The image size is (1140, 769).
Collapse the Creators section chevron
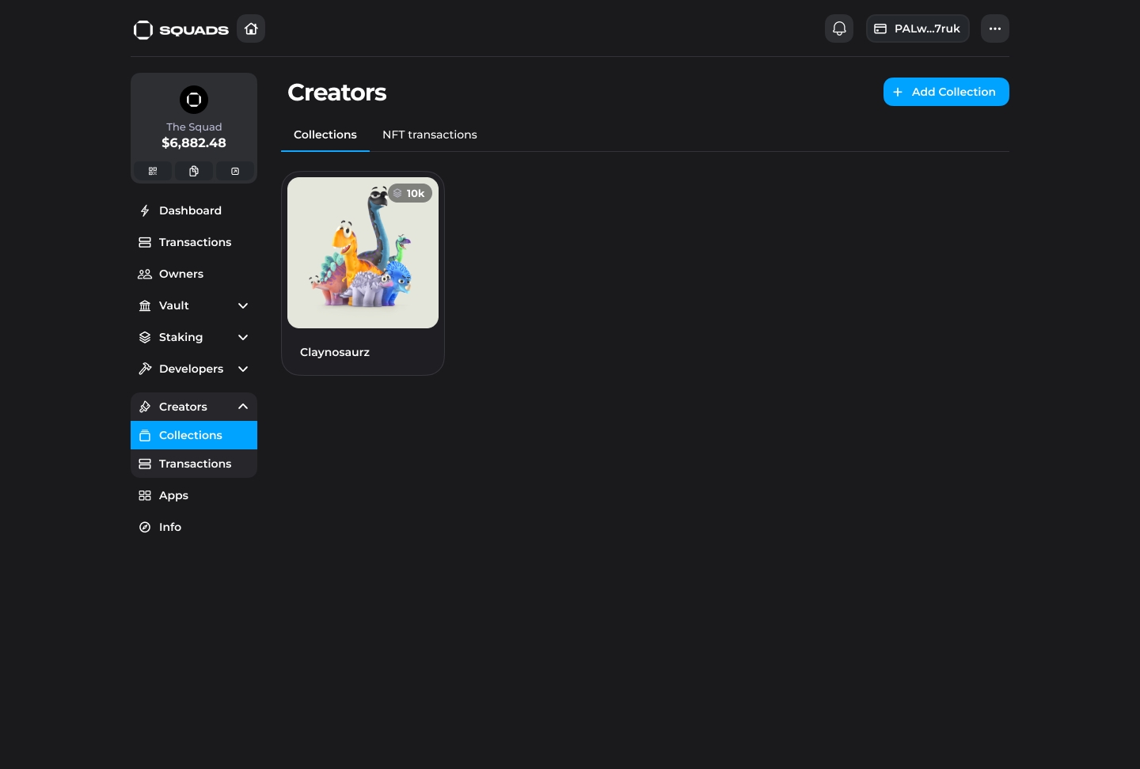coord(243,407)
